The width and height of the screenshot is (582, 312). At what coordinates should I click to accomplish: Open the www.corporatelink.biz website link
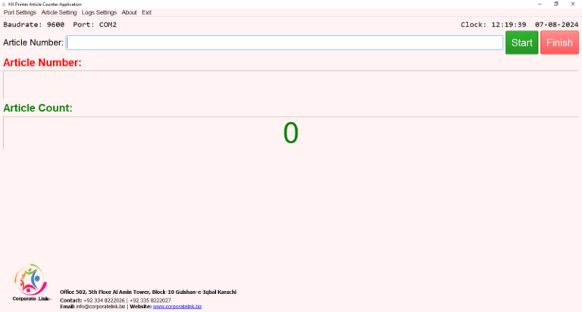(177, 307)
